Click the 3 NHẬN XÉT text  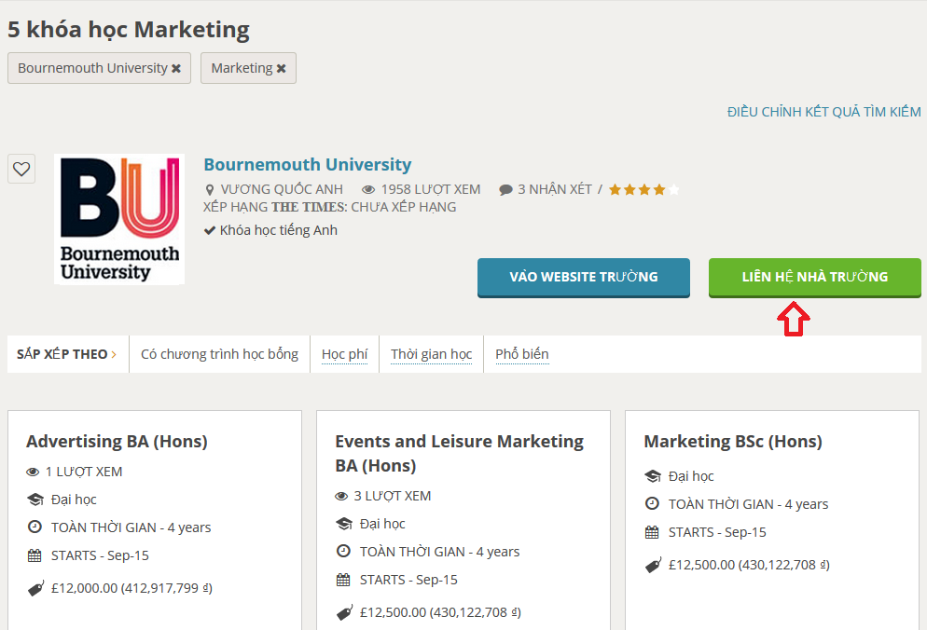tap(555, 190)
